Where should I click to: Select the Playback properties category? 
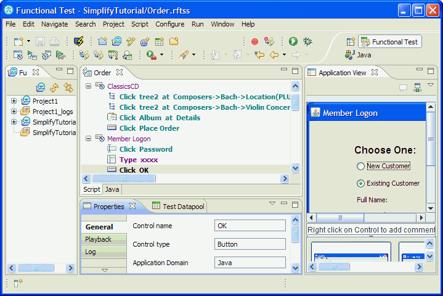[x=99, y=239]
